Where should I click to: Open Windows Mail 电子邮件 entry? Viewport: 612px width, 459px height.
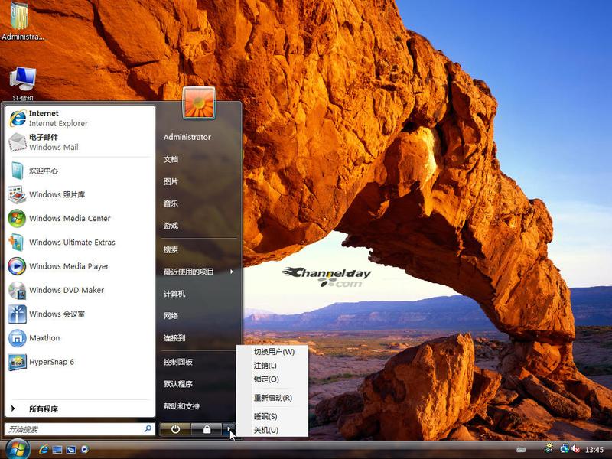80,142
